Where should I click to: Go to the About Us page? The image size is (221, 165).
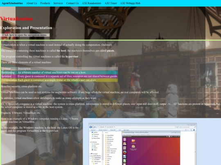tap(32, 3)
